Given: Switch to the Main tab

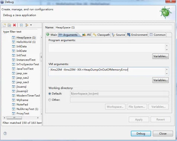Looking at the screenshot, I should [x=52, y=35].
